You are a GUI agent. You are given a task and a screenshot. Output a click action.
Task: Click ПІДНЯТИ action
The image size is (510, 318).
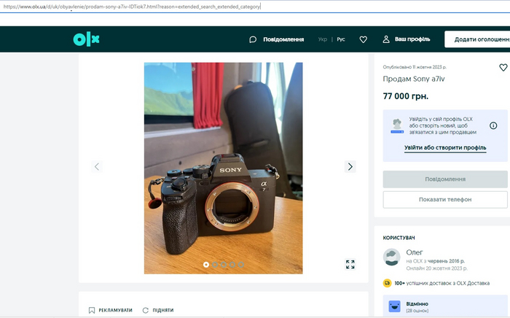tap(163, 310)
